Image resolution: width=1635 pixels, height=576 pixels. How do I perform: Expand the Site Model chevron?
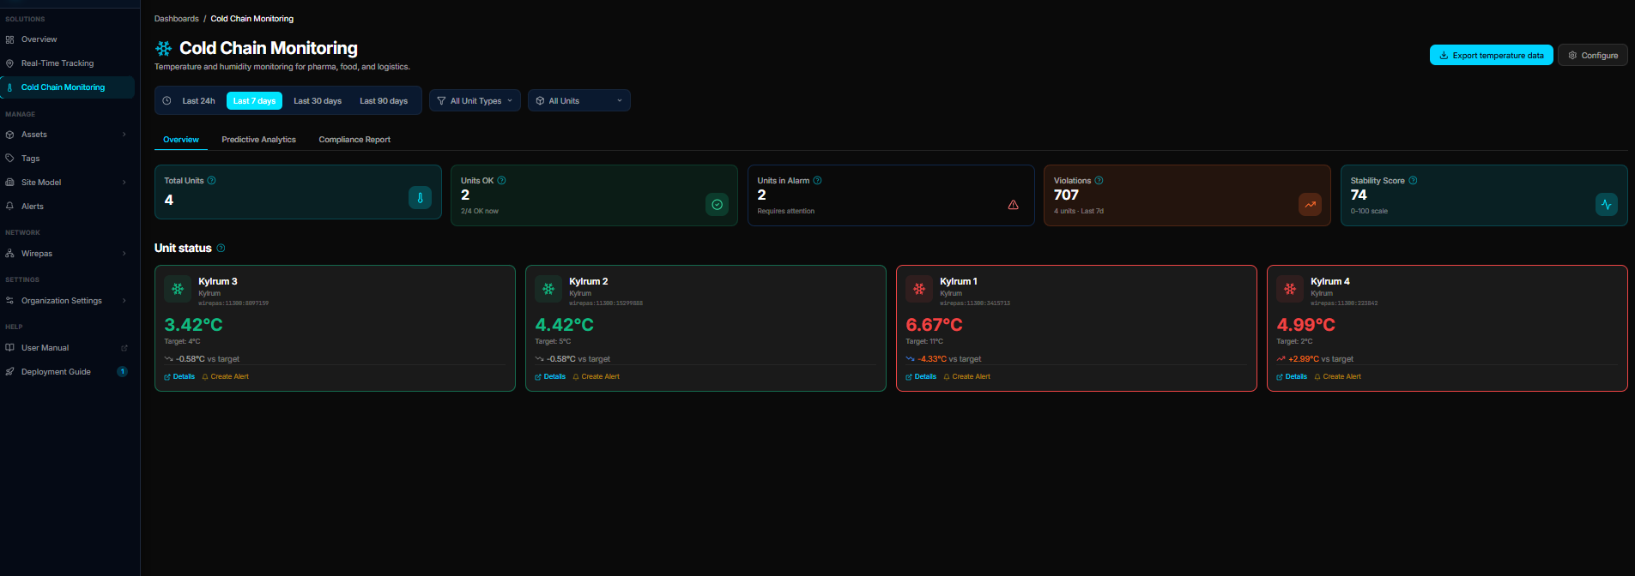(x=124, y=183)
